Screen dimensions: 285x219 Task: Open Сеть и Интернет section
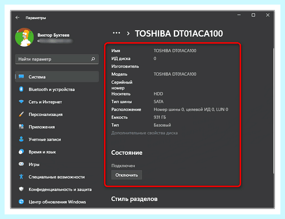pyautogui.click(x=45, y=102)
